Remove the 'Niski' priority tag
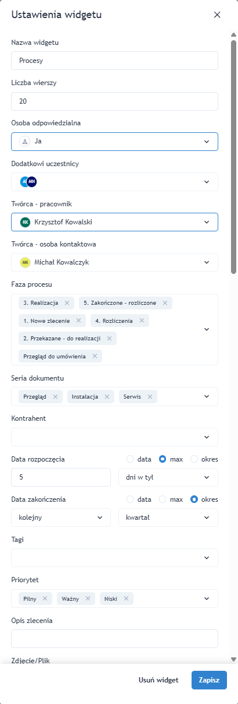Screen dimensions: 238x704 (126, 599)
